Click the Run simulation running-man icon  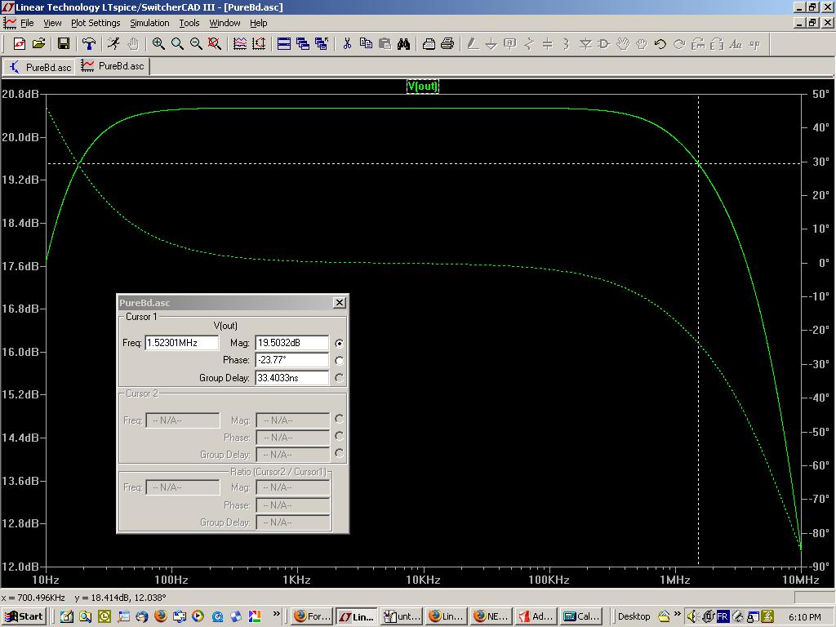pyautogui.click(x=113, y=44)
